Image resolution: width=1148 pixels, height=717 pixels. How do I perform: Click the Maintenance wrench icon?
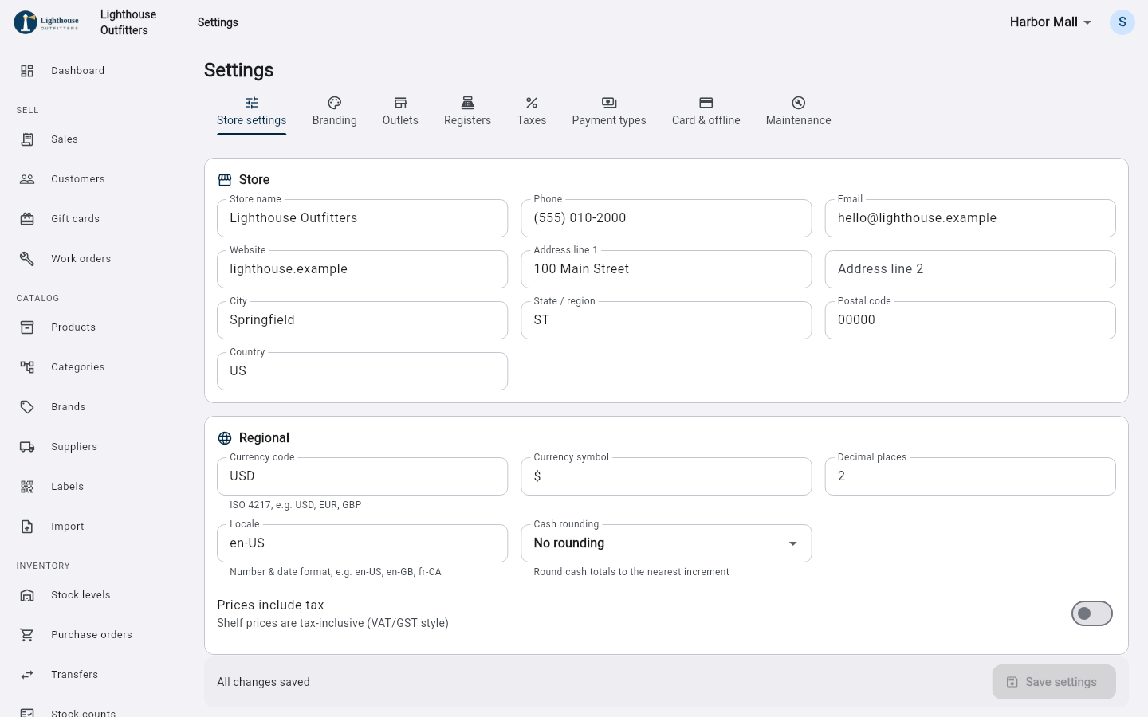tap(799, 103)
